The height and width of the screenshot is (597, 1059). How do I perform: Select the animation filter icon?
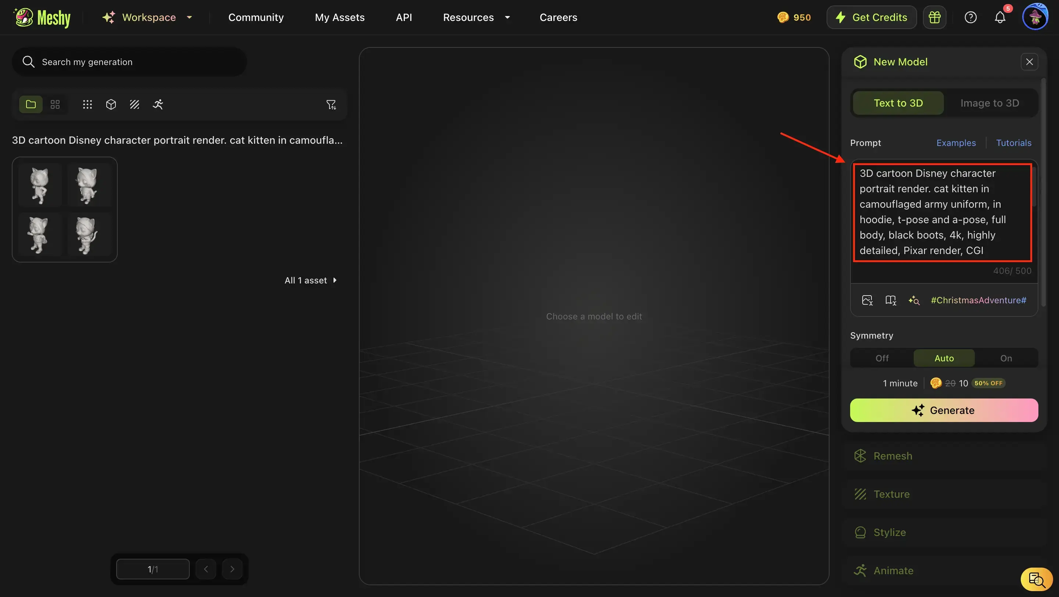coord(158,104)
